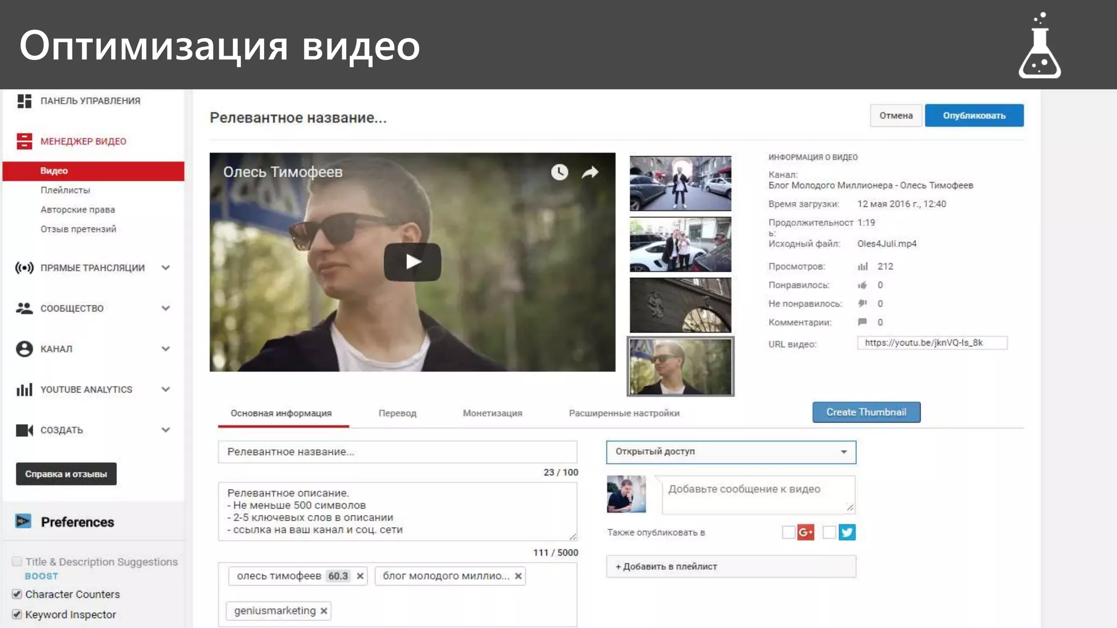This screenshot has width=1117, height=628.
Task: Click the Community people icon
Action: pos(24,308)
